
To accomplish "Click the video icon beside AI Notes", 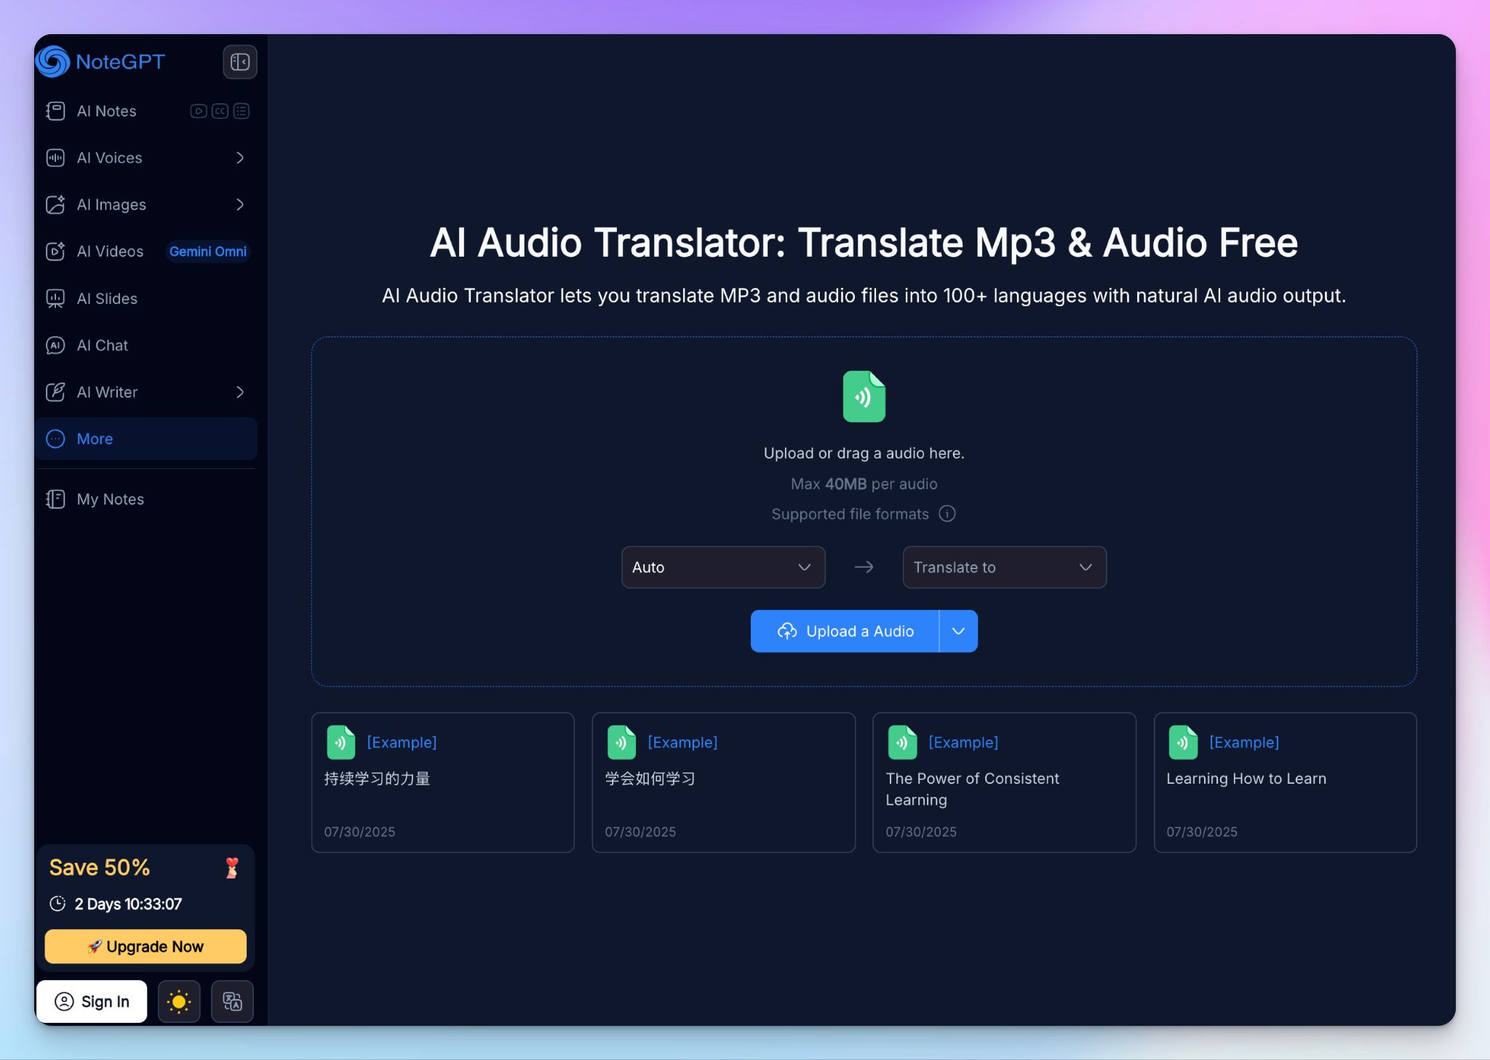I will 198,111.
